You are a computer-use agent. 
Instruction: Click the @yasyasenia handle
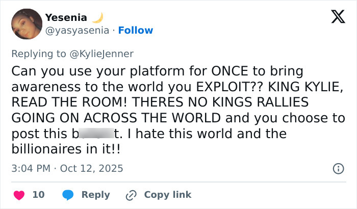click(77, 31)
